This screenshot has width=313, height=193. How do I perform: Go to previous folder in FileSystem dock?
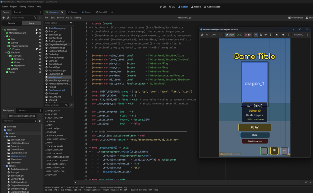3,116
